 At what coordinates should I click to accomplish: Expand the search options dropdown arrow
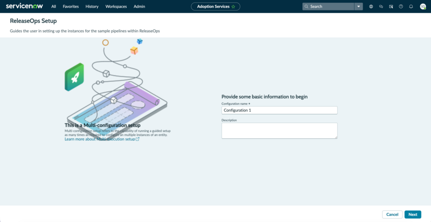click(359, 6)
